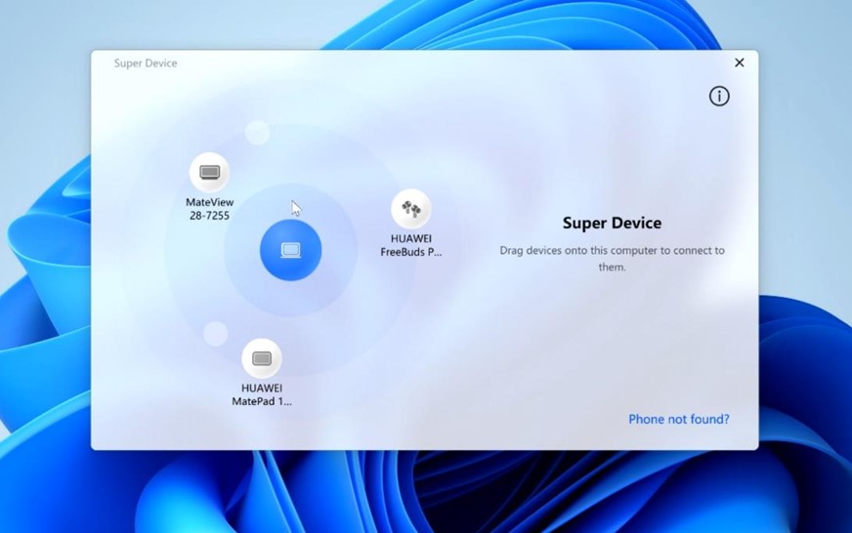Viewport: 852px width, 533px height.
Task: Open the info icon at top right
Action: (719, 96)
